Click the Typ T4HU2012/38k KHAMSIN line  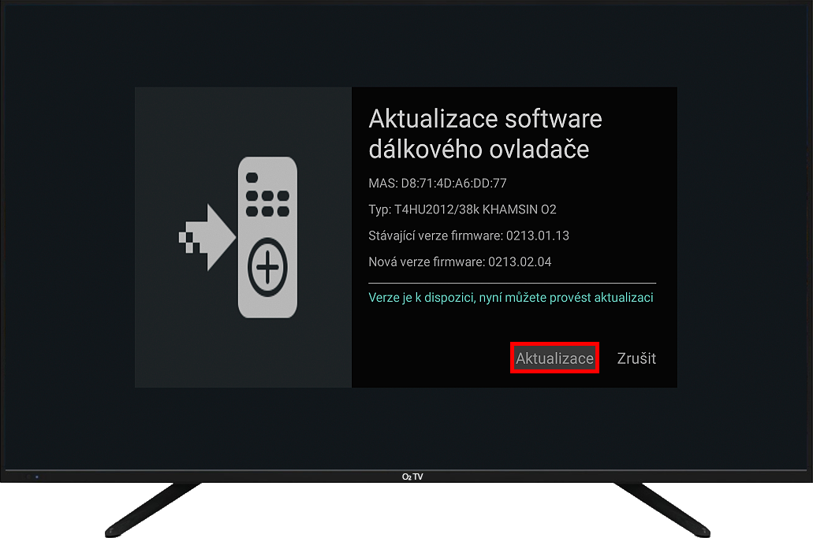coord(463,210)
